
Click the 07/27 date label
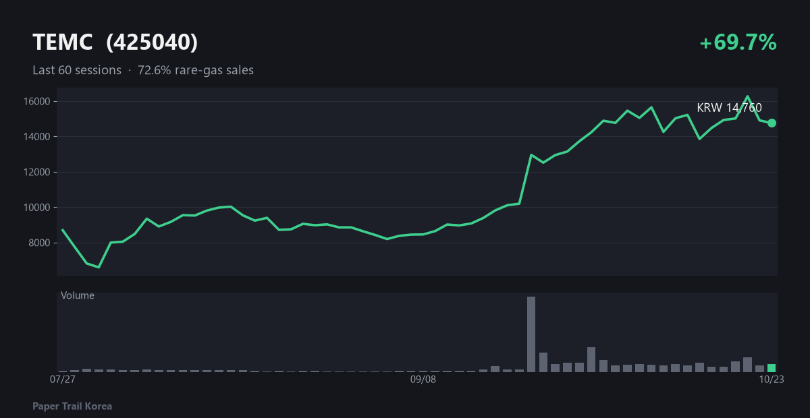click(62, 380)
